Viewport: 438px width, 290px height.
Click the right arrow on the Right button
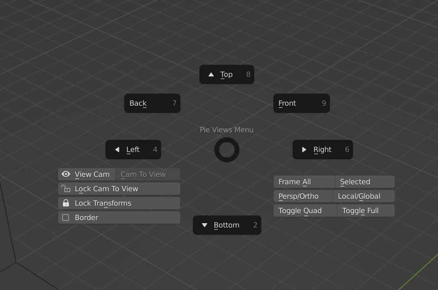click(x=304, y=149)
